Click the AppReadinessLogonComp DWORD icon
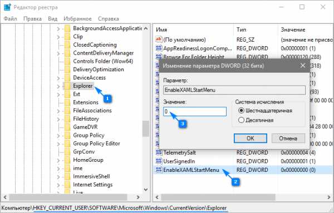The height and width of the screenshot is (213, 334). (x=159, y=48)
